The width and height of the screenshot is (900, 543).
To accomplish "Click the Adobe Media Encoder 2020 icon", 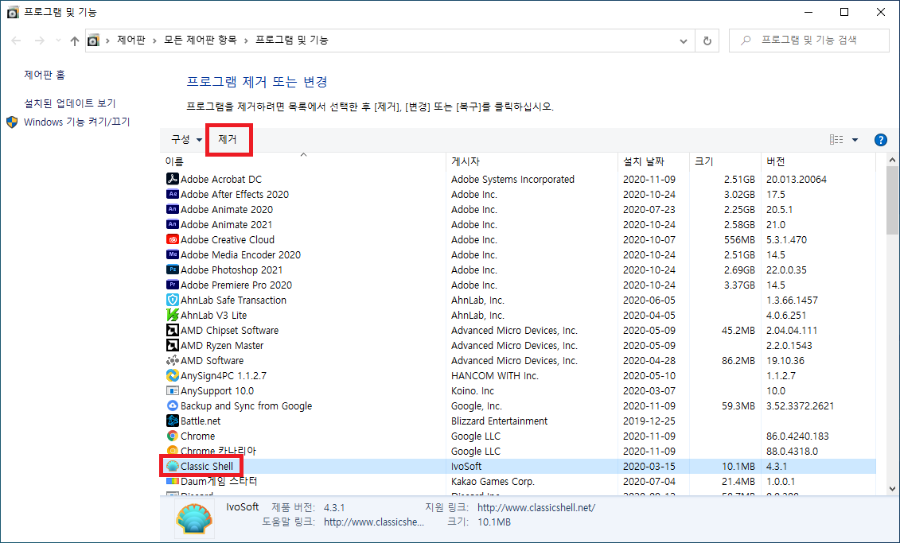I will click(x=172, y=254).
